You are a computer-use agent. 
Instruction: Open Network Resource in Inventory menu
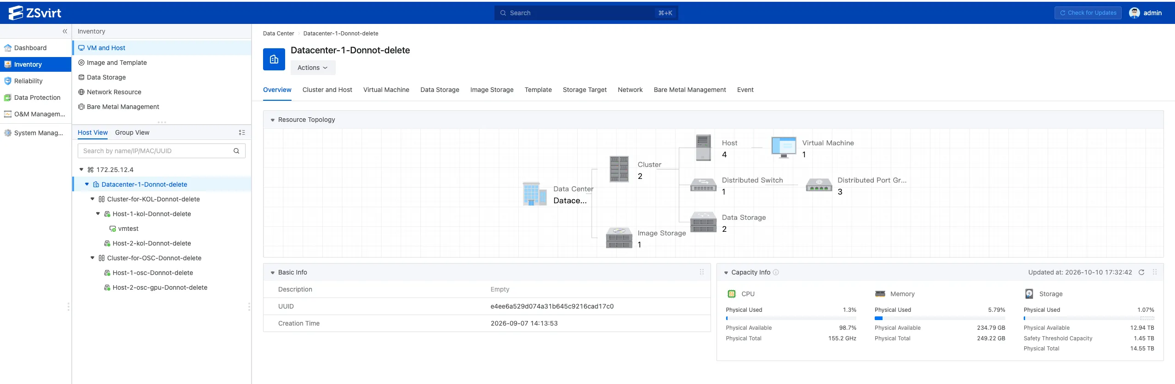(x=162, y=92)
